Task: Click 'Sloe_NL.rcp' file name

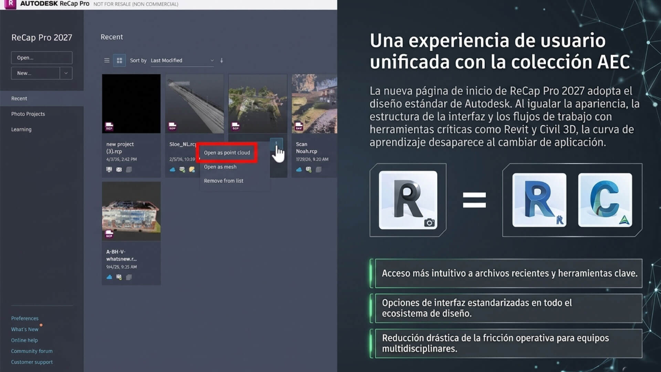Action: 182,144
